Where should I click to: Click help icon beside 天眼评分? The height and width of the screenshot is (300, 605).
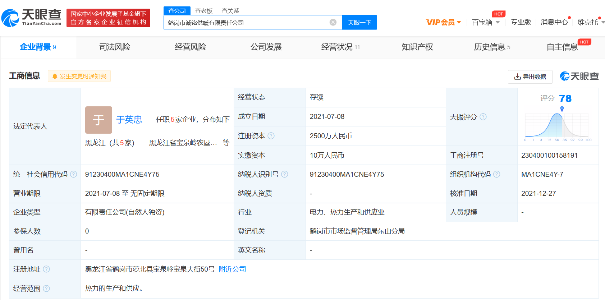pos(483,117)
